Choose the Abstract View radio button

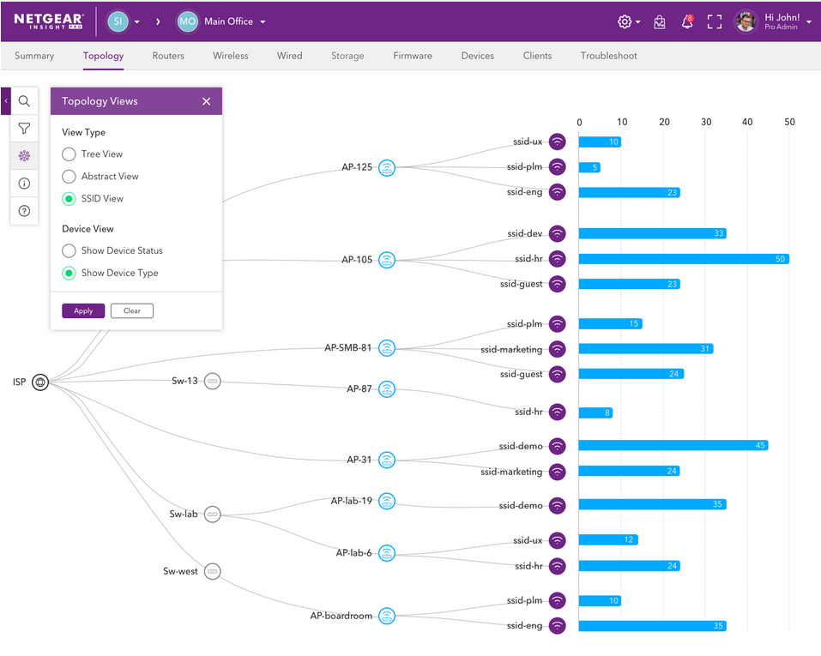(x=69, y=177)
